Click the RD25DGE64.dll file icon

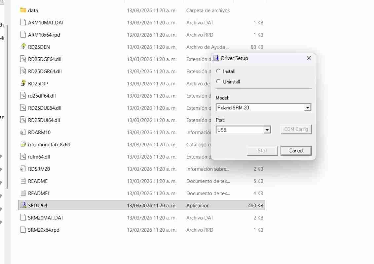coord(23,59)
